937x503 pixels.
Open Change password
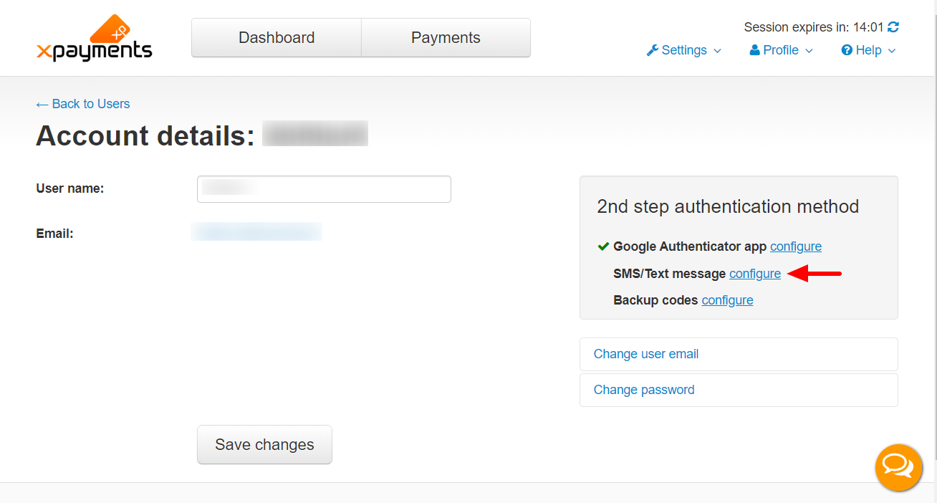739,390
